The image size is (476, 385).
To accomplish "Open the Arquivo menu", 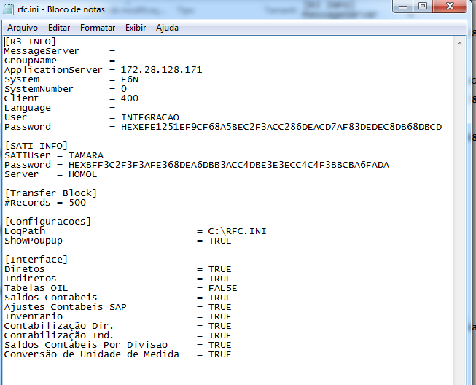I will [23, 28].
